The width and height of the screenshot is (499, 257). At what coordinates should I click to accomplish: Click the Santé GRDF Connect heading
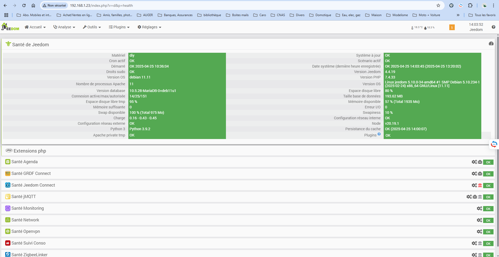click(31, 174)
